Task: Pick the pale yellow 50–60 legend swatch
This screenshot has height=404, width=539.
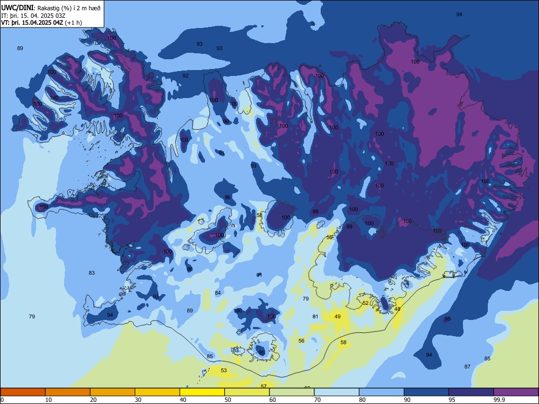Action: (247, 392)
